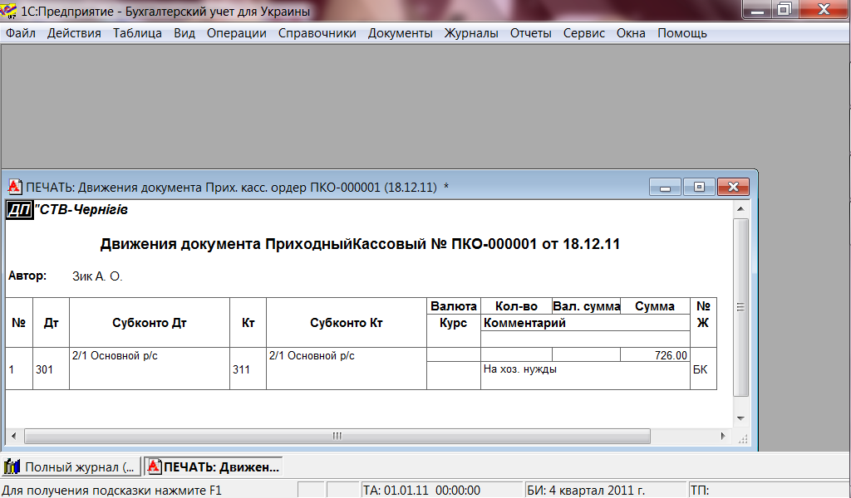This screenshot has width=851, height=498.
Task: Open the Помощь menu
Action: click(682, 33)
